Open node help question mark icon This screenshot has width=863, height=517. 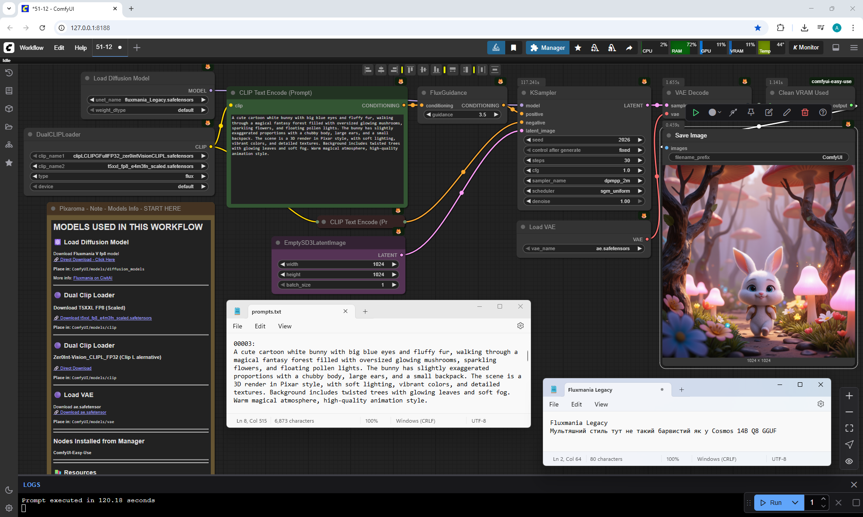tap(823, 113)
